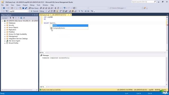Click the Save All icon
Image resolution: width=169 pixels, height=95 pixels.
(x=26, y=8)
